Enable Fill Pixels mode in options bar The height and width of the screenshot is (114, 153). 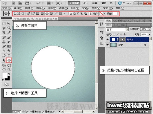tap(23, 13)
